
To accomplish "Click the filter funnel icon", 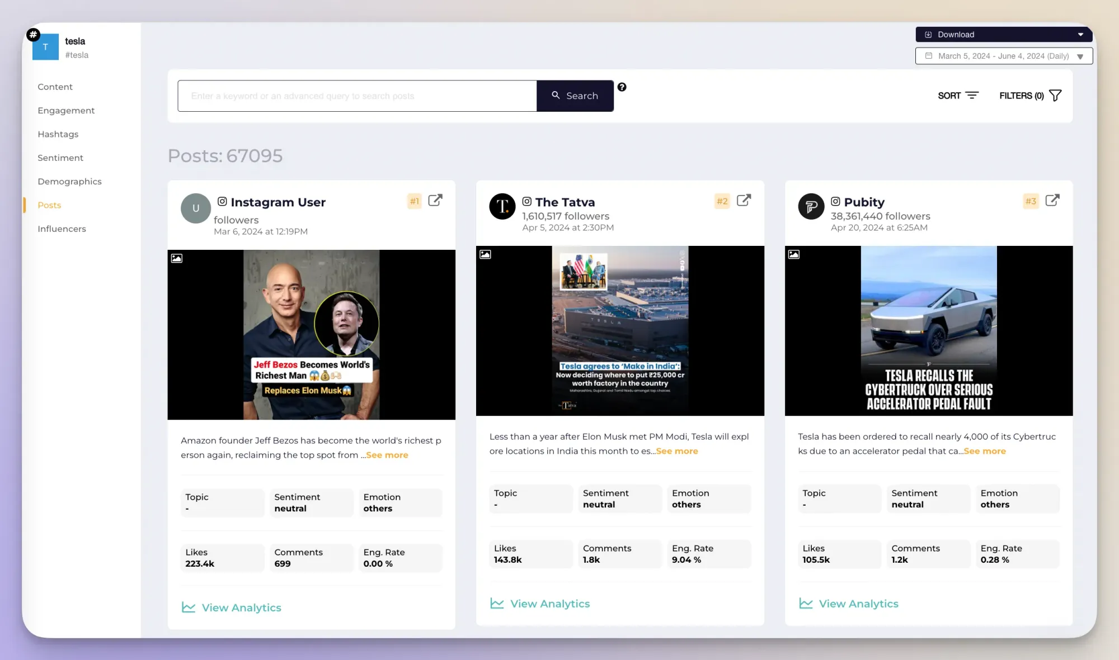I will coord(1055,96).
